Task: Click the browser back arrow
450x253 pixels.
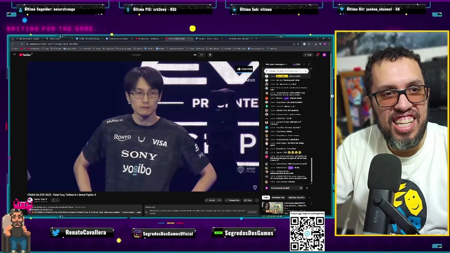Action: click(x=13, y=44)
